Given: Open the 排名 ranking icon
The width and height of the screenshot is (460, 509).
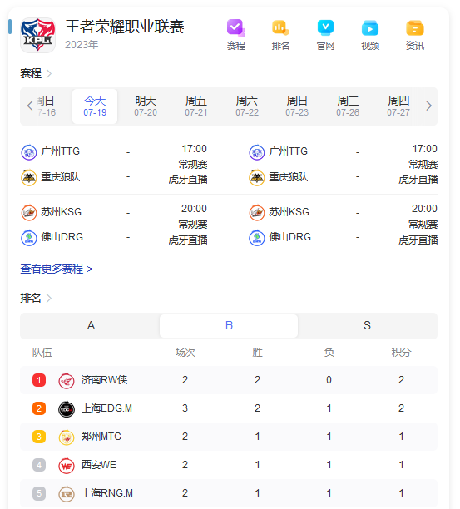Looking at the screenshot, I should pos(280,35).
